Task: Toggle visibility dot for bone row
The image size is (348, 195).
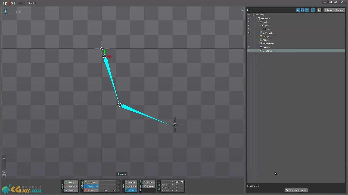Action: (x=248, y=29)
